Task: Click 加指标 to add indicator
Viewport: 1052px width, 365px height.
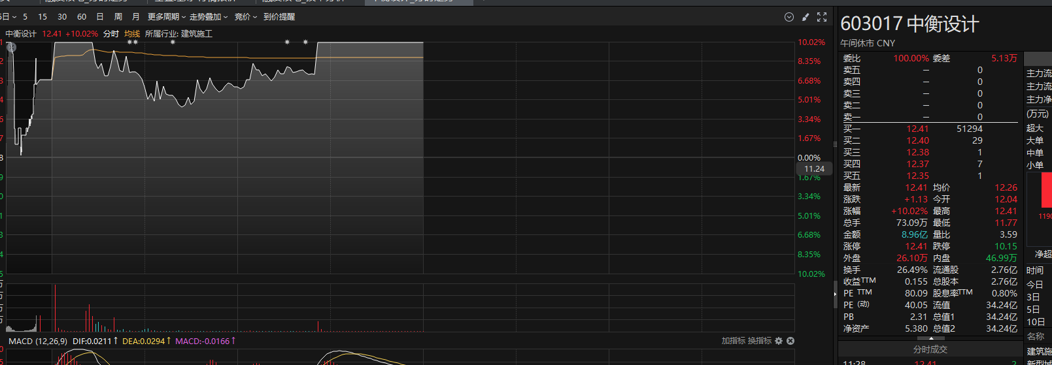Action: pyautogui.click(x=734, y=341)
